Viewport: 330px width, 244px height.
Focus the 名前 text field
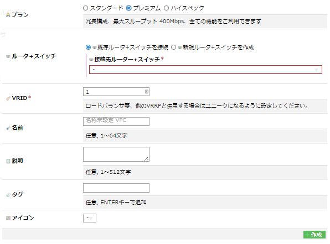pos(116,121)
